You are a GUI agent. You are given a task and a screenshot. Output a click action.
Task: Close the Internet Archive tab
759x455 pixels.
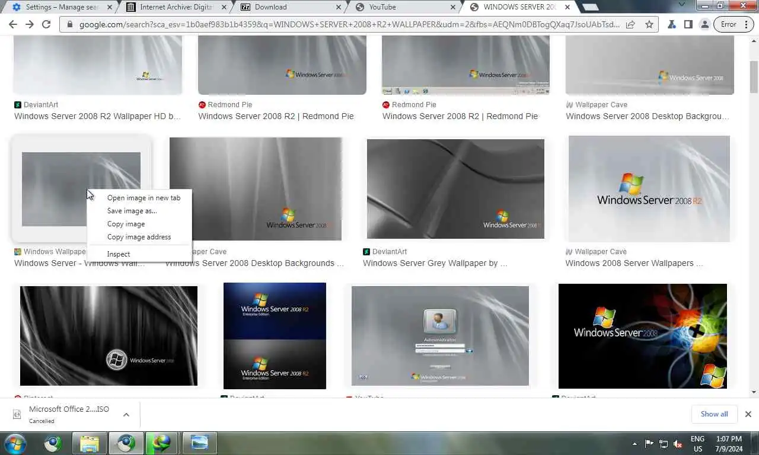223,7
